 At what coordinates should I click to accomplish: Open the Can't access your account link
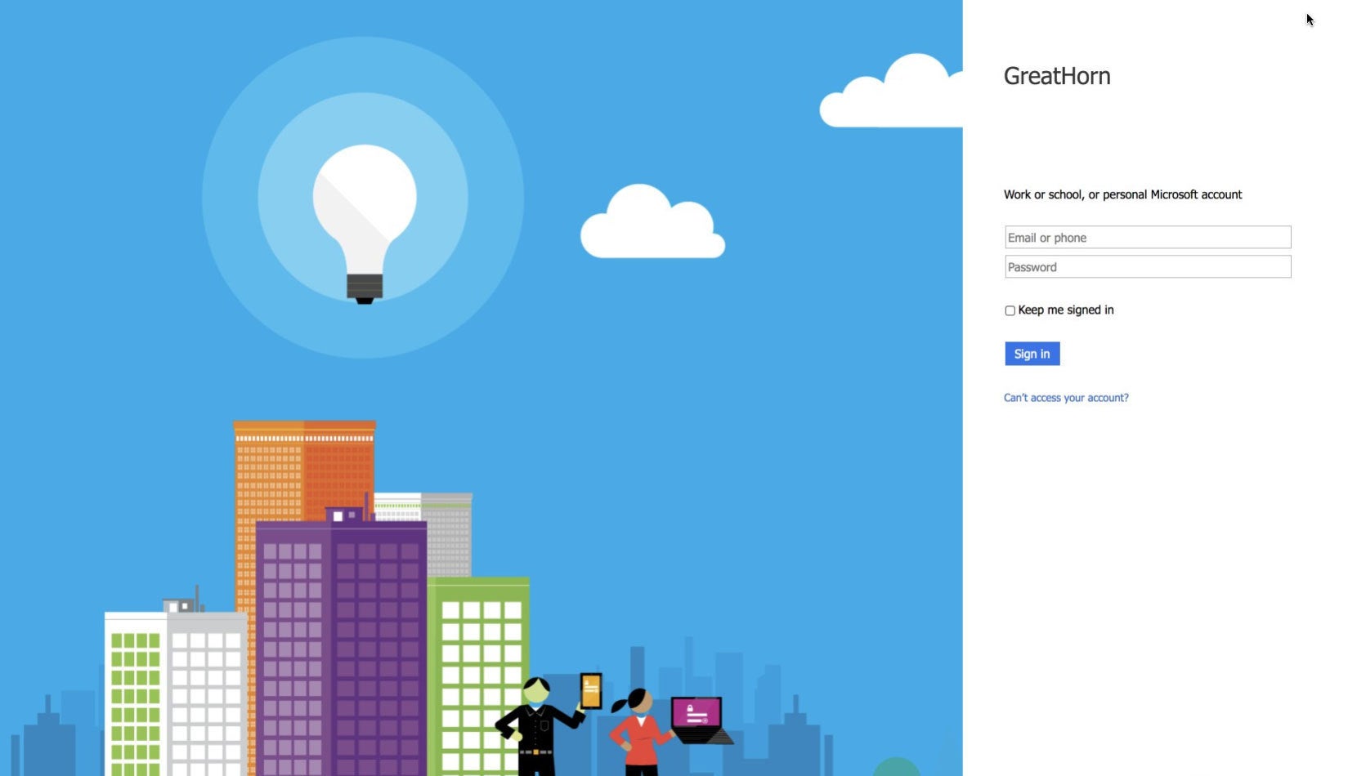(1066, 398)
